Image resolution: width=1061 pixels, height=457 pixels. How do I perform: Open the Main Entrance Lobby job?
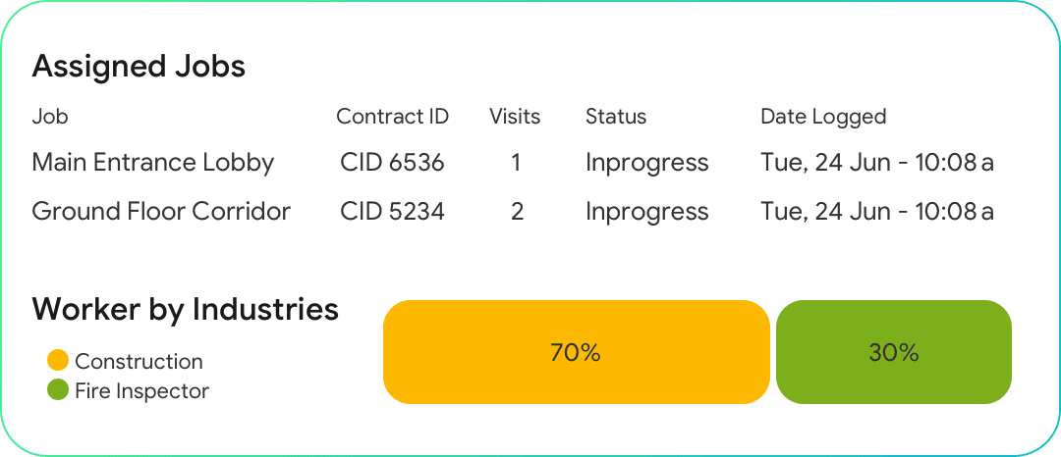pos(153,163)
